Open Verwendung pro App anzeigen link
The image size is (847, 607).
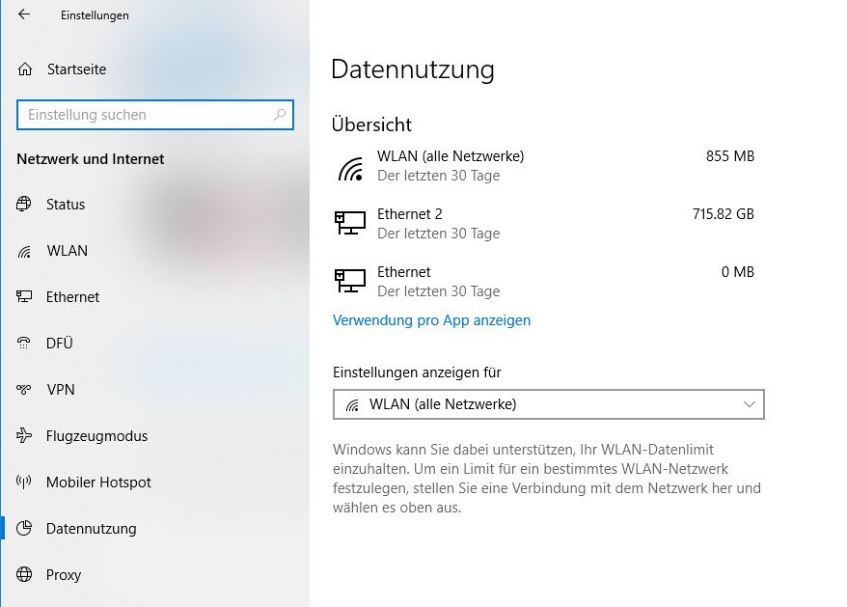(431, 320)
